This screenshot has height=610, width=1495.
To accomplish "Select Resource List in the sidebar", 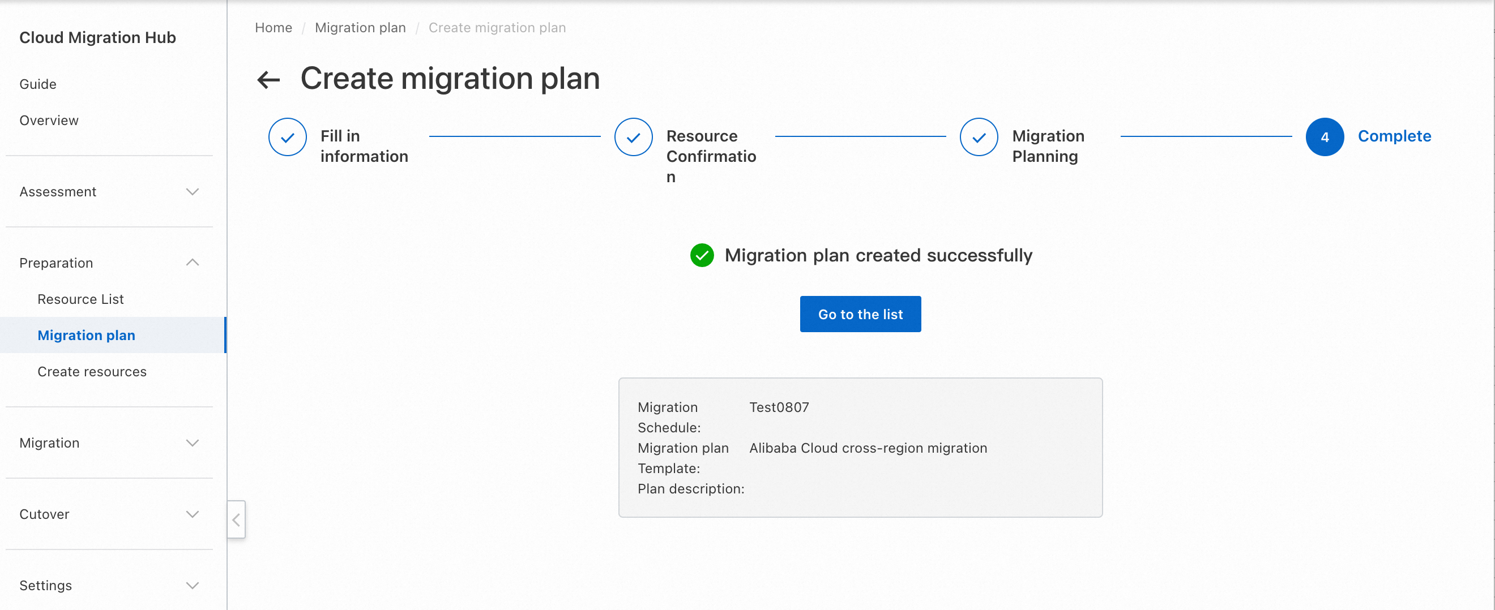I will [x=80, y=299].
